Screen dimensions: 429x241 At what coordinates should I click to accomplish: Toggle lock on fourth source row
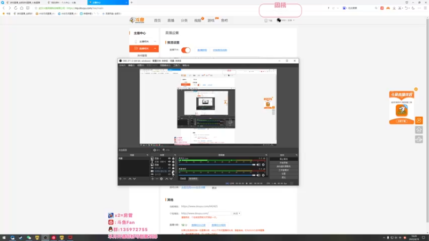click(173, 168)
